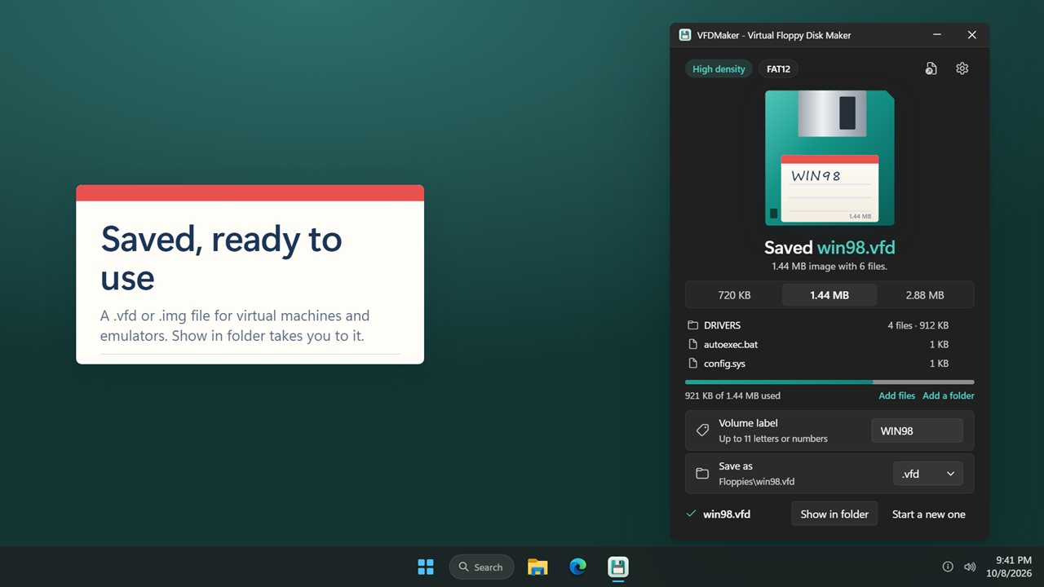1044x587 pixels.
Task: Click Start a new one
Action: coord(928,514)
